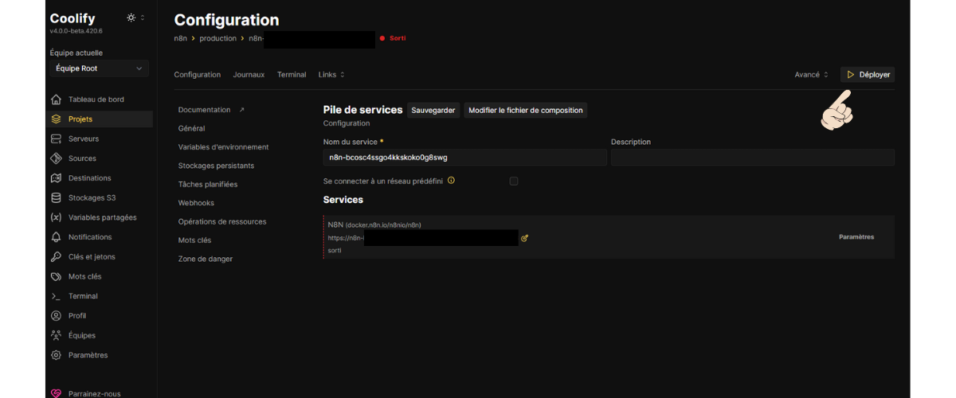Open Zone de danger section

pos(206,259)
